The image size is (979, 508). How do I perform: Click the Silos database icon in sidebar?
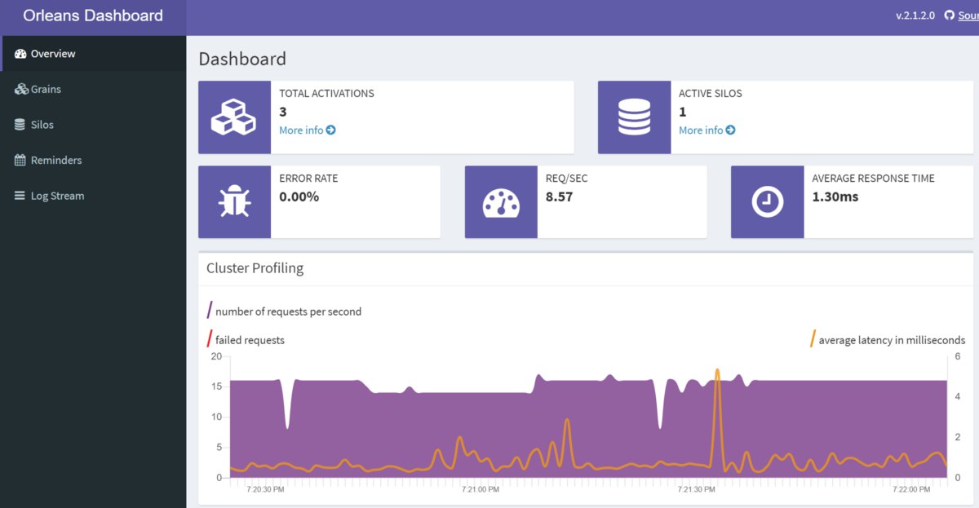click(20, 125)
